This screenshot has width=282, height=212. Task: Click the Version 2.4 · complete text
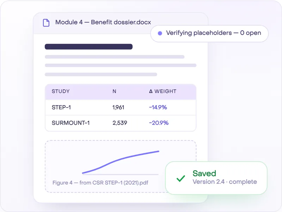click(225, 182)
